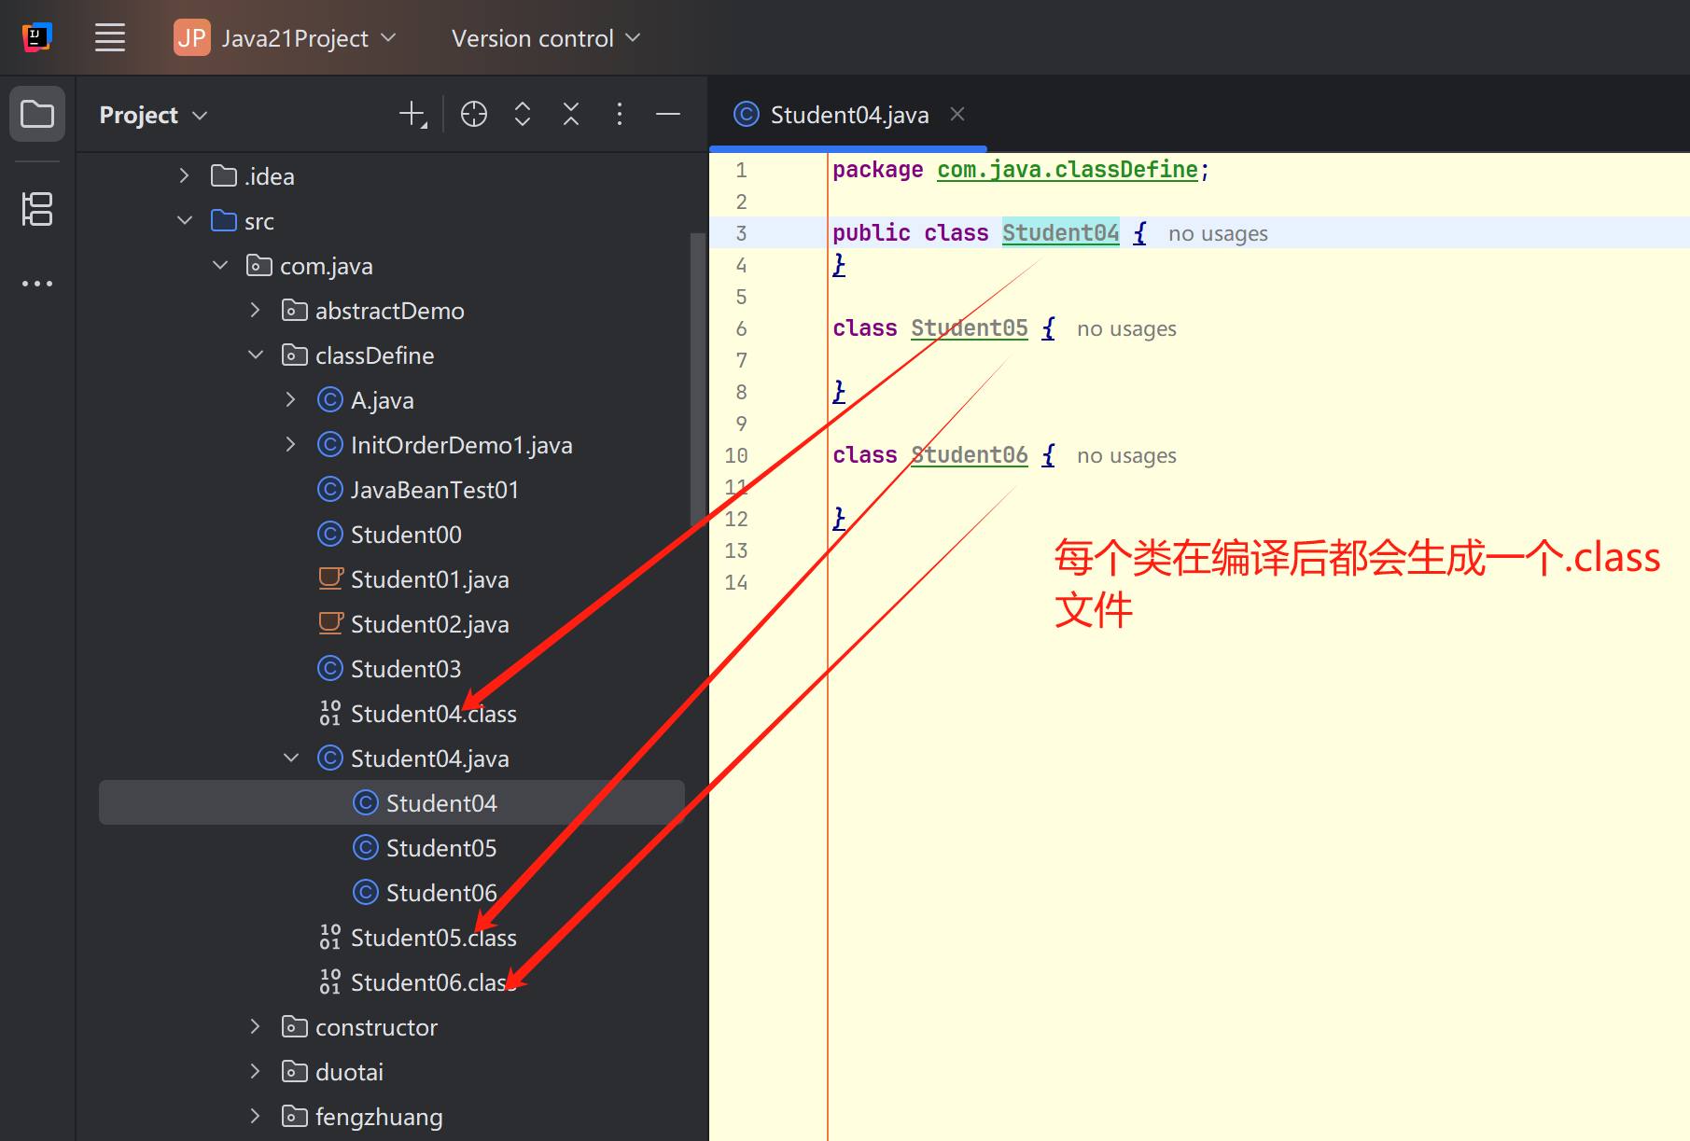Click the A.java class icon
Viewport: 1690px width, 1141px height.
(329, 399)
